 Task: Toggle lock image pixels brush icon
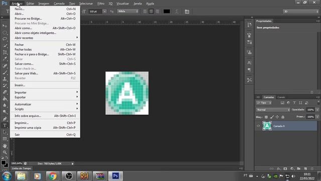tap(272, 117)
